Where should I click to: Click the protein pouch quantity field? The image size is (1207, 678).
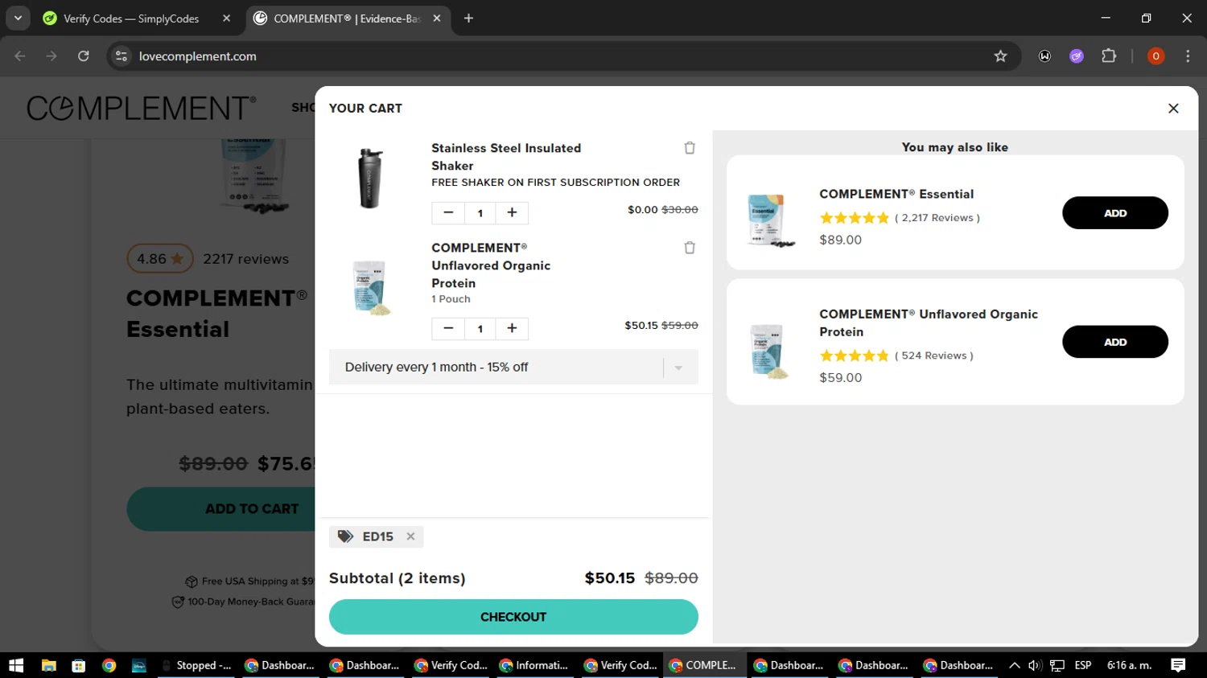click(480, 328)
